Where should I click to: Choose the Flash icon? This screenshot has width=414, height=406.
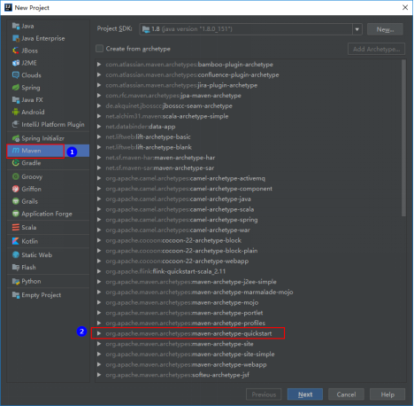pos(16,267)
